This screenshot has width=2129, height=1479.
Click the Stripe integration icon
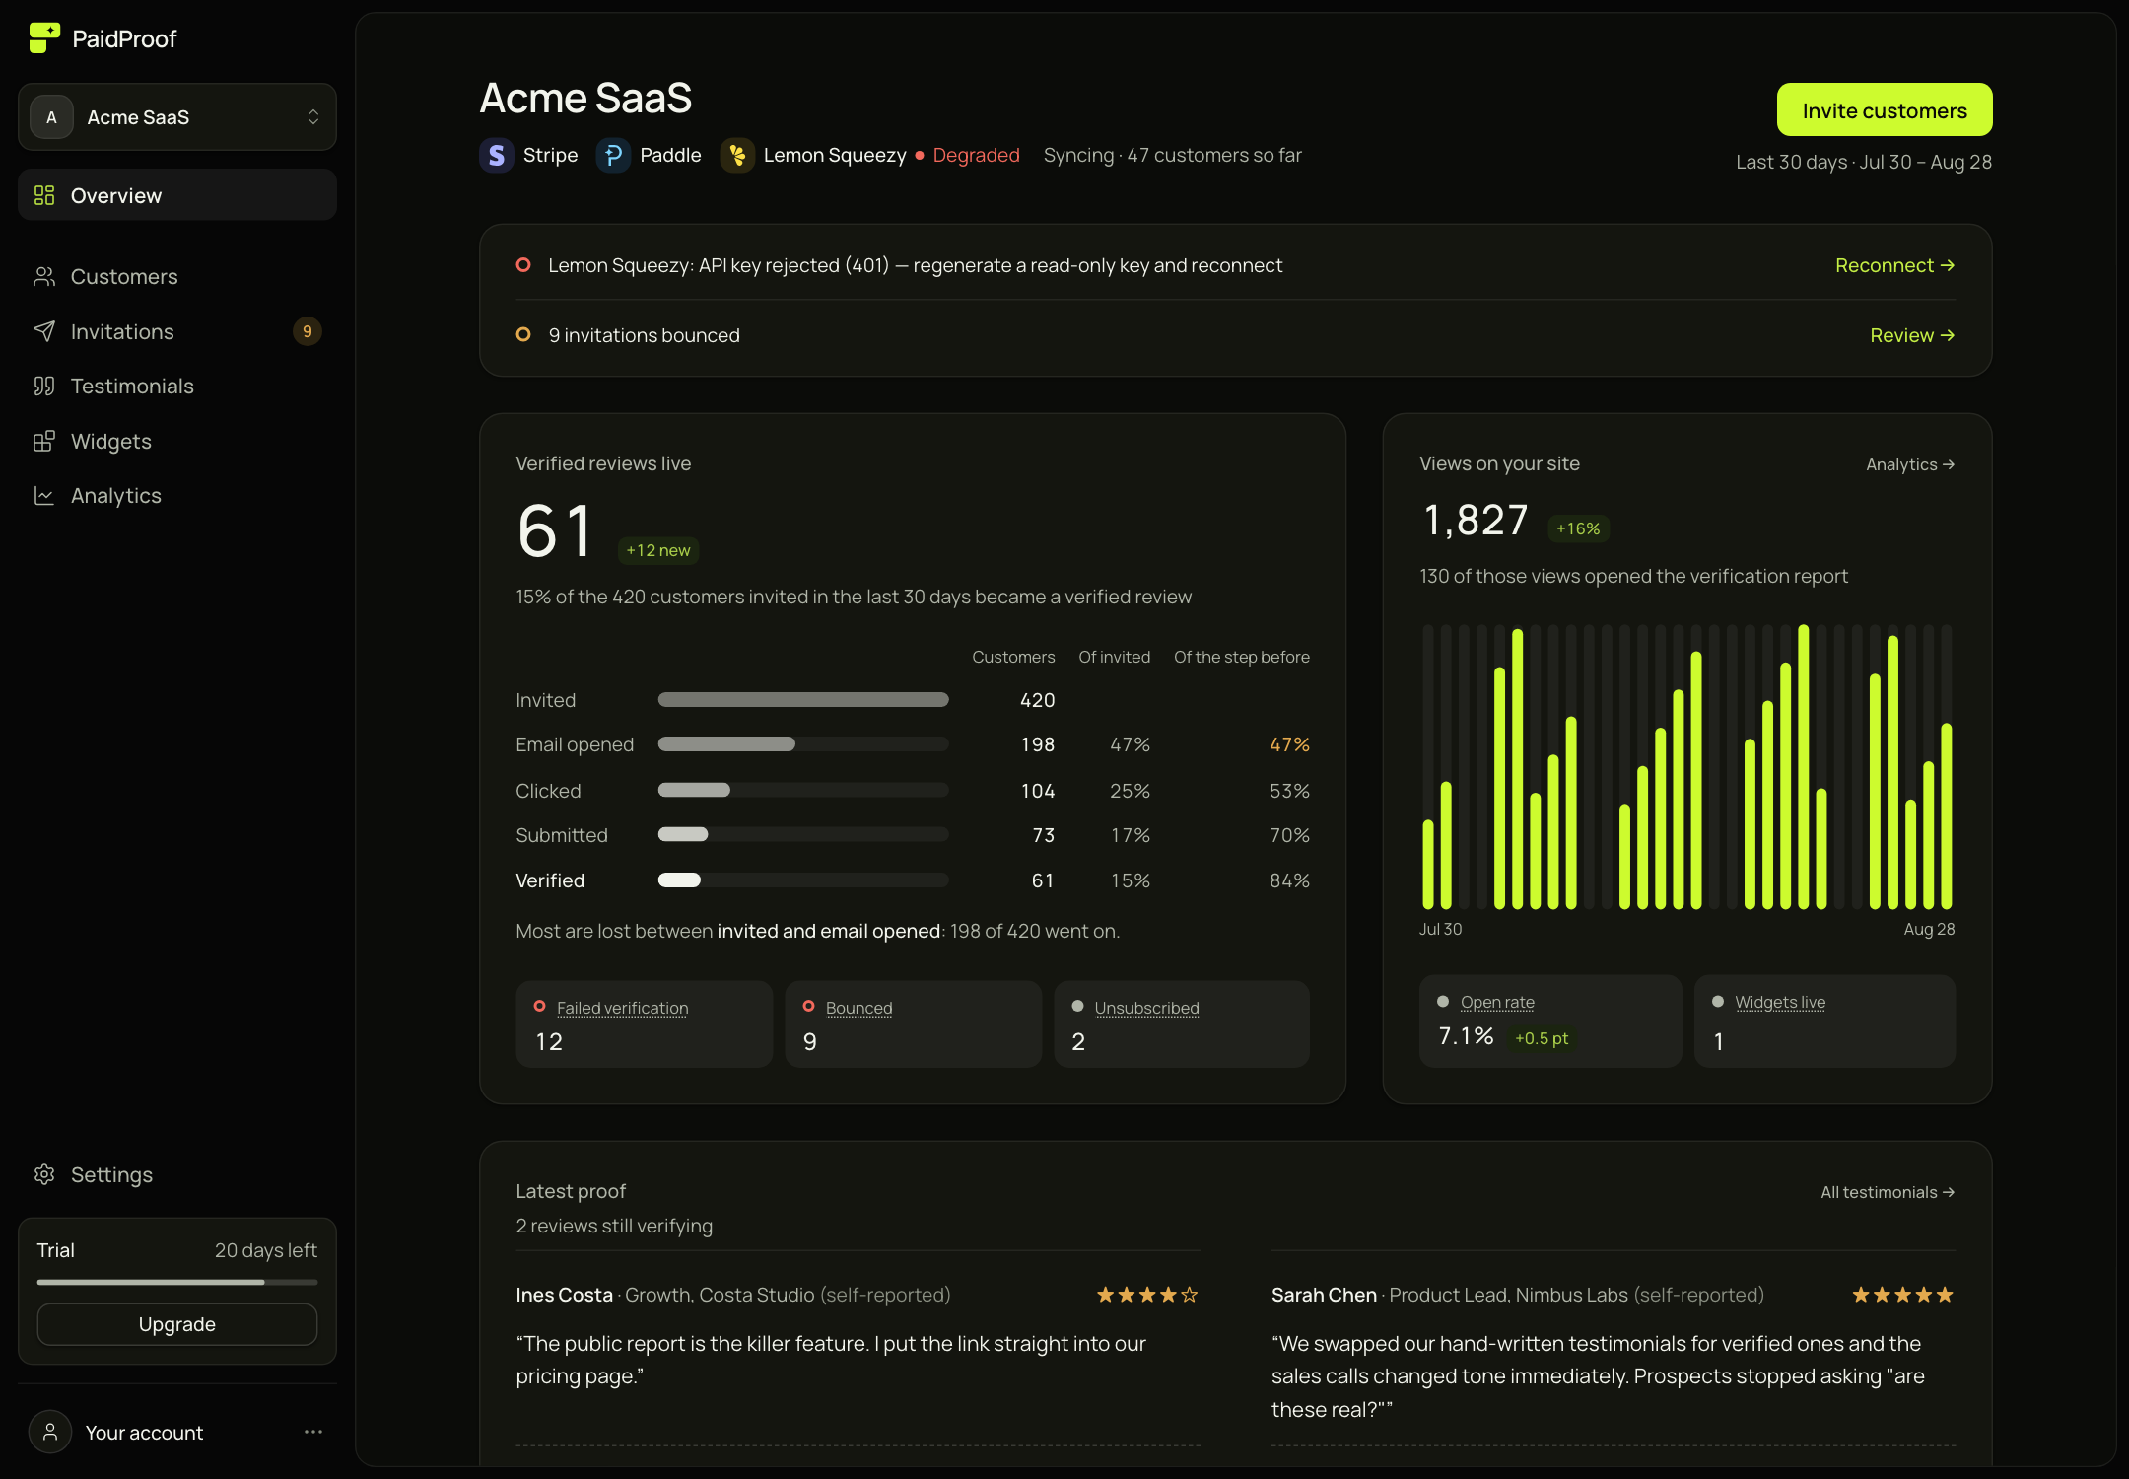pos(497,155)
